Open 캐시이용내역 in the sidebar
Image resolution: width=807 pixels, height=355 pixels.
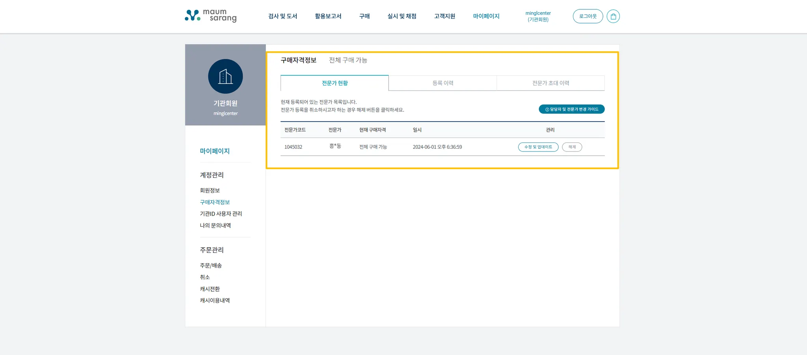tap(215, 301)
